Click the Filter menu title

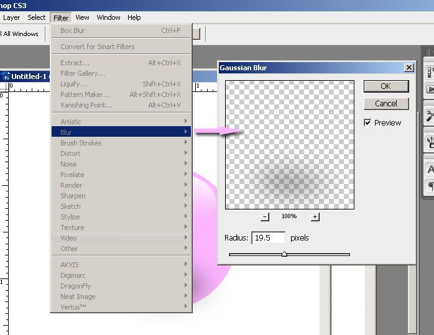pos(61,17)
